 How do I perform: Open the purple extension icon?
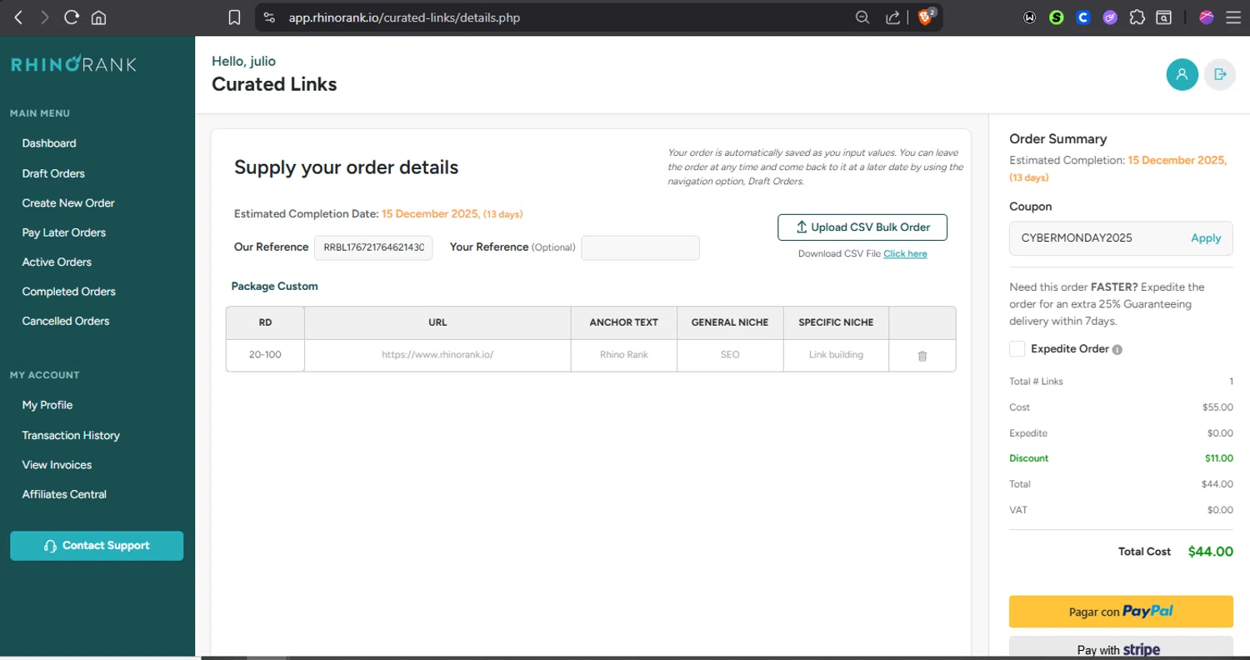(x=1110, y=17)
